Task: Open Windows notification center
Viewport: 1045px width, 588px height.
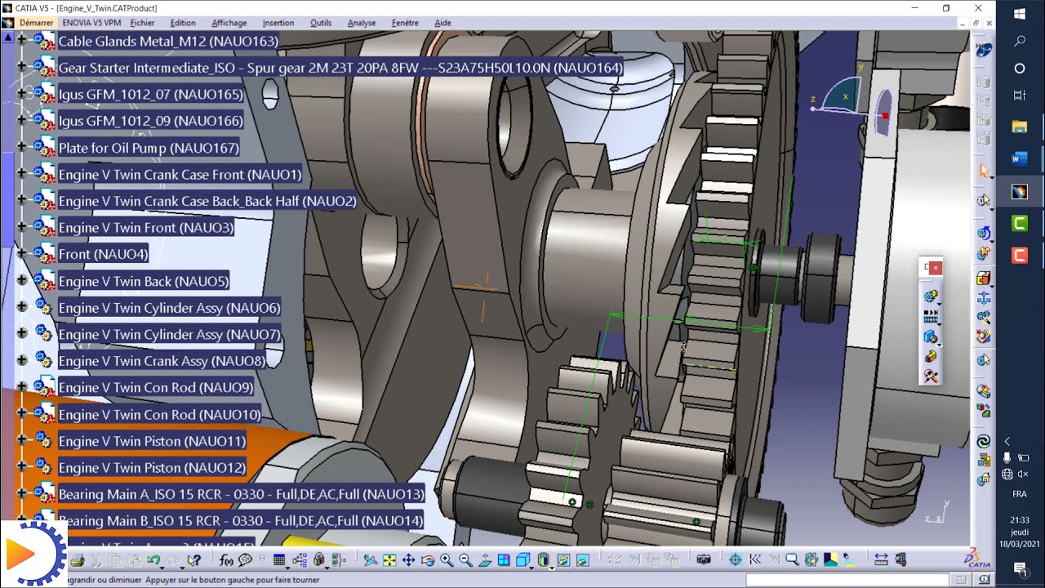Action: click(1020, 568)
